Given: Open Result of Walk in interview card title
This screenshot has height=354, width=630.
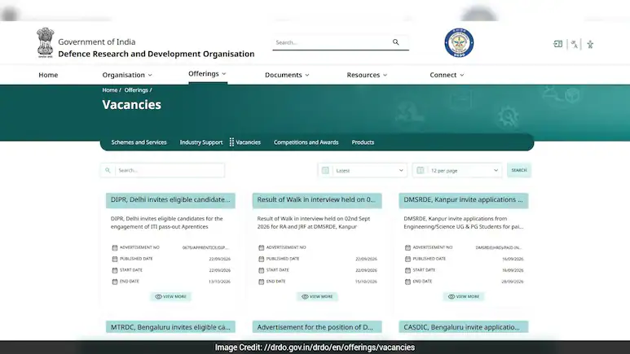Looking at the screenshot, I should [317, 200].
